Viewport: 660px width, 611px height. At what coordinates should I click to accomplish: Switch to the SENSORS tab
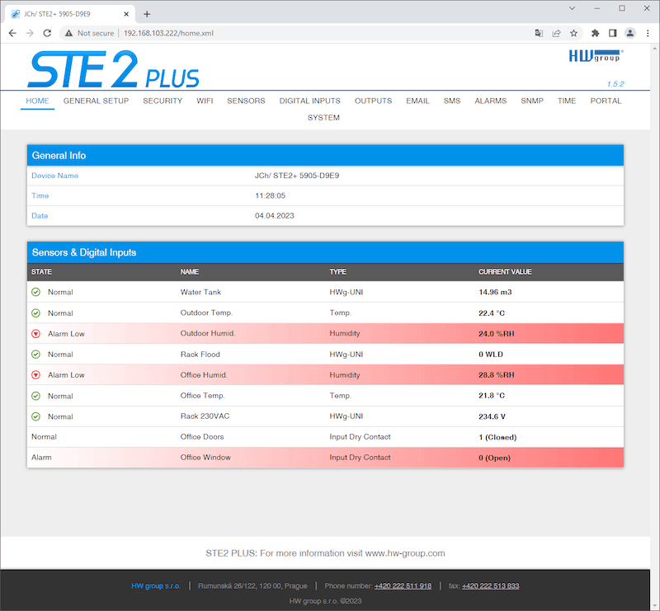pyautogui.click(x=246, y=101)
